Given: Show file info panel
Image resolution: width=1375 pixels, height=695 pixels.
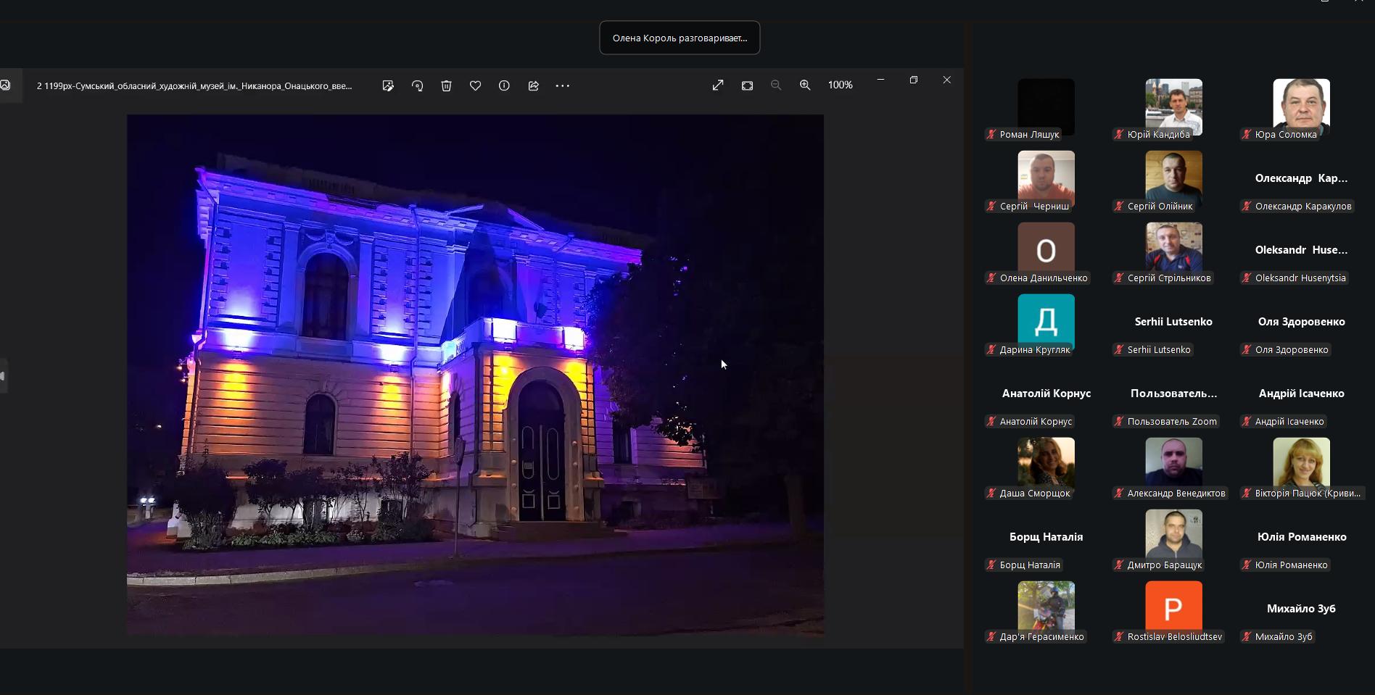Looking at the screenshot, I should (504, 86).
